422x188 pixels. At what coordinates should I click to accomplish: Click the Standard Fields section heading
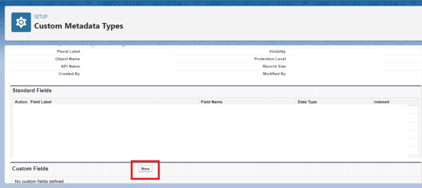pyautogui.click(x=32, y=90)
